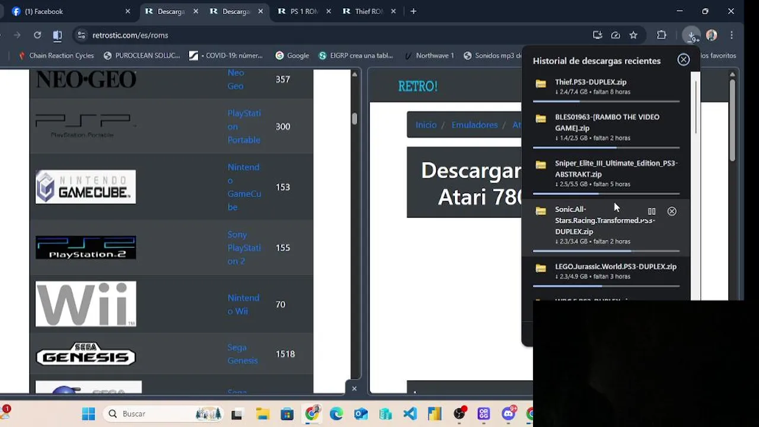
Task: Open the PlayStation Portable ROMs link
Action: pos(244,126)
